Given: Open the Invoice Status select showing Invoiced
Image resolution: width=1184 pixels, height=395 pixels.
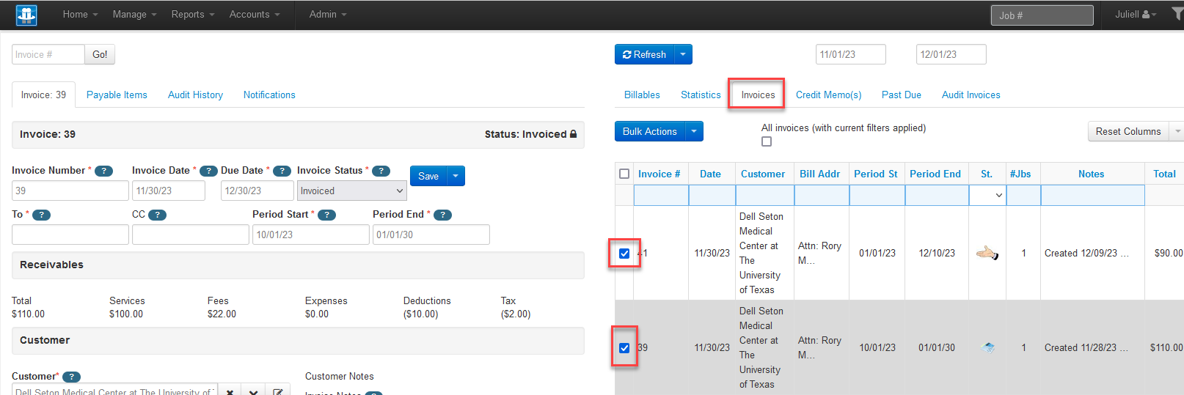Looking at the screenshot, I should tap(352, 191).
